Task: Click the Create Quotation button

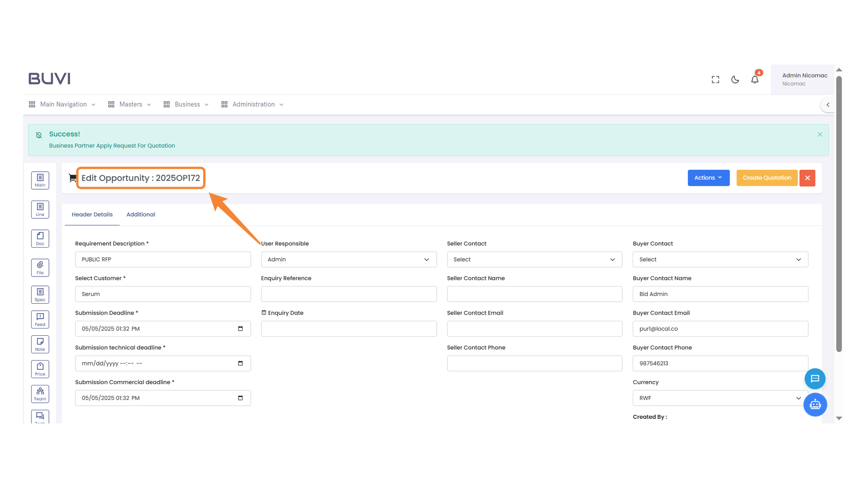Action: coord(767,178)
